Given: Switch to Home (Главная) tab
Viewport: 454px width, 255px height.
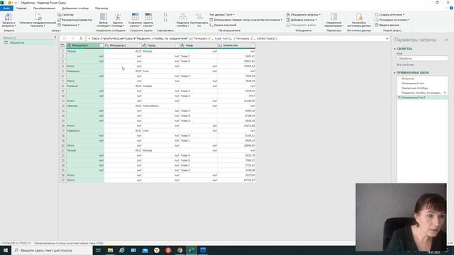Looking at the screenshot, I should point(21,8).
